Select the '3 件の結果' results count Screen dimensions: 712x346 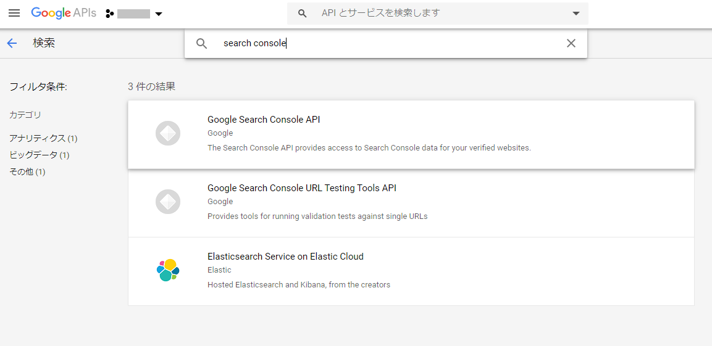pyautogui.click(x=152, y=86)
